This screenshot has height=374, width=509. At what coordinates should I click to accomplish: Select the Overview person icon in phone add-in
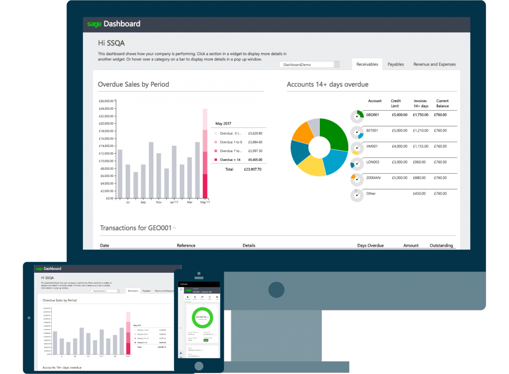(187, 296)
